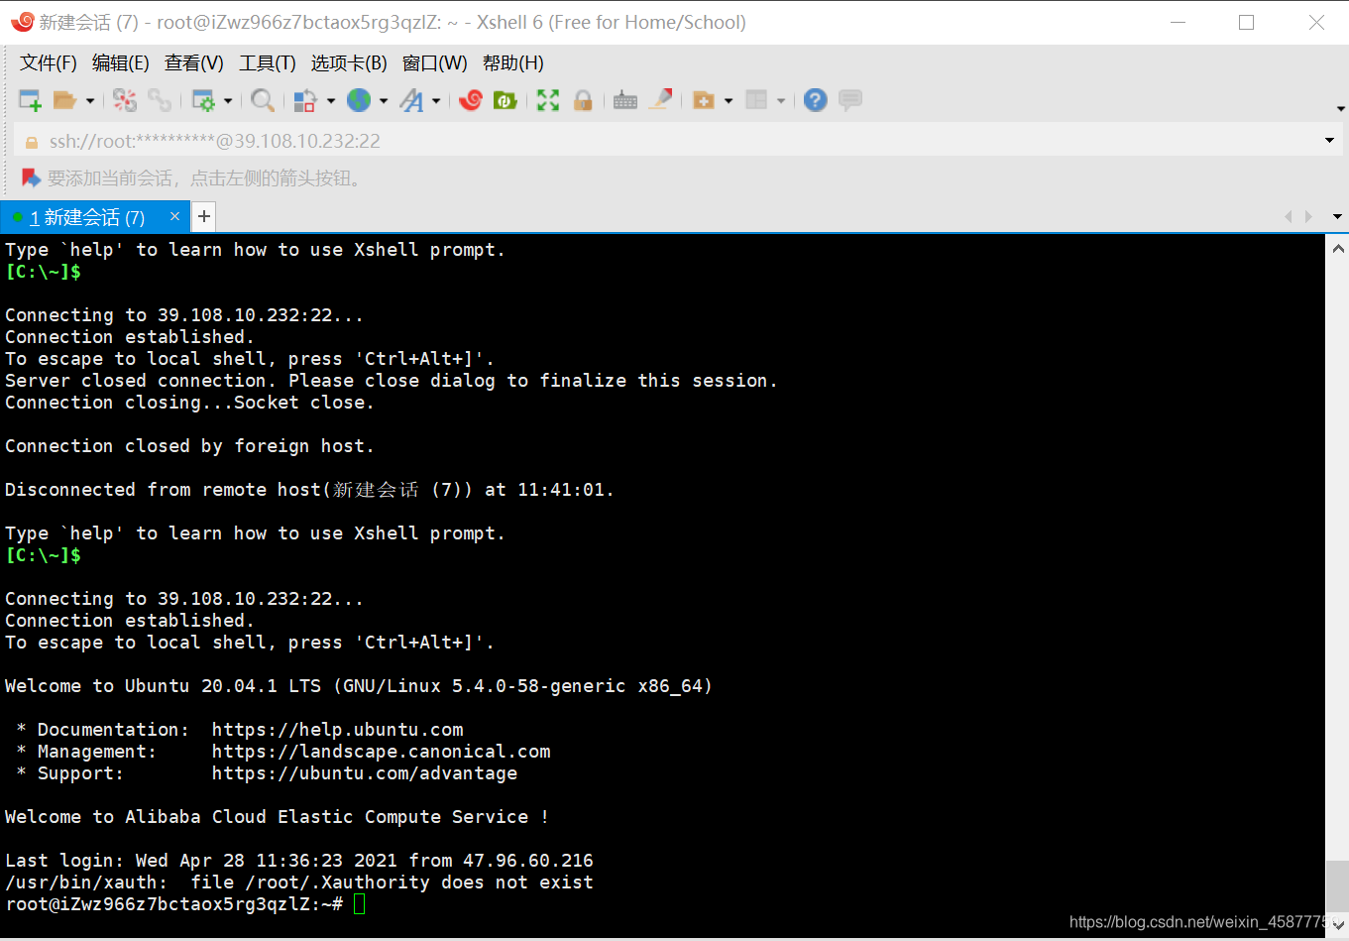Click the 'Welcome to Ubuntu 20.04.1 LTS' line
Screen dimensions: 1349x941
[x=359, y=686]
